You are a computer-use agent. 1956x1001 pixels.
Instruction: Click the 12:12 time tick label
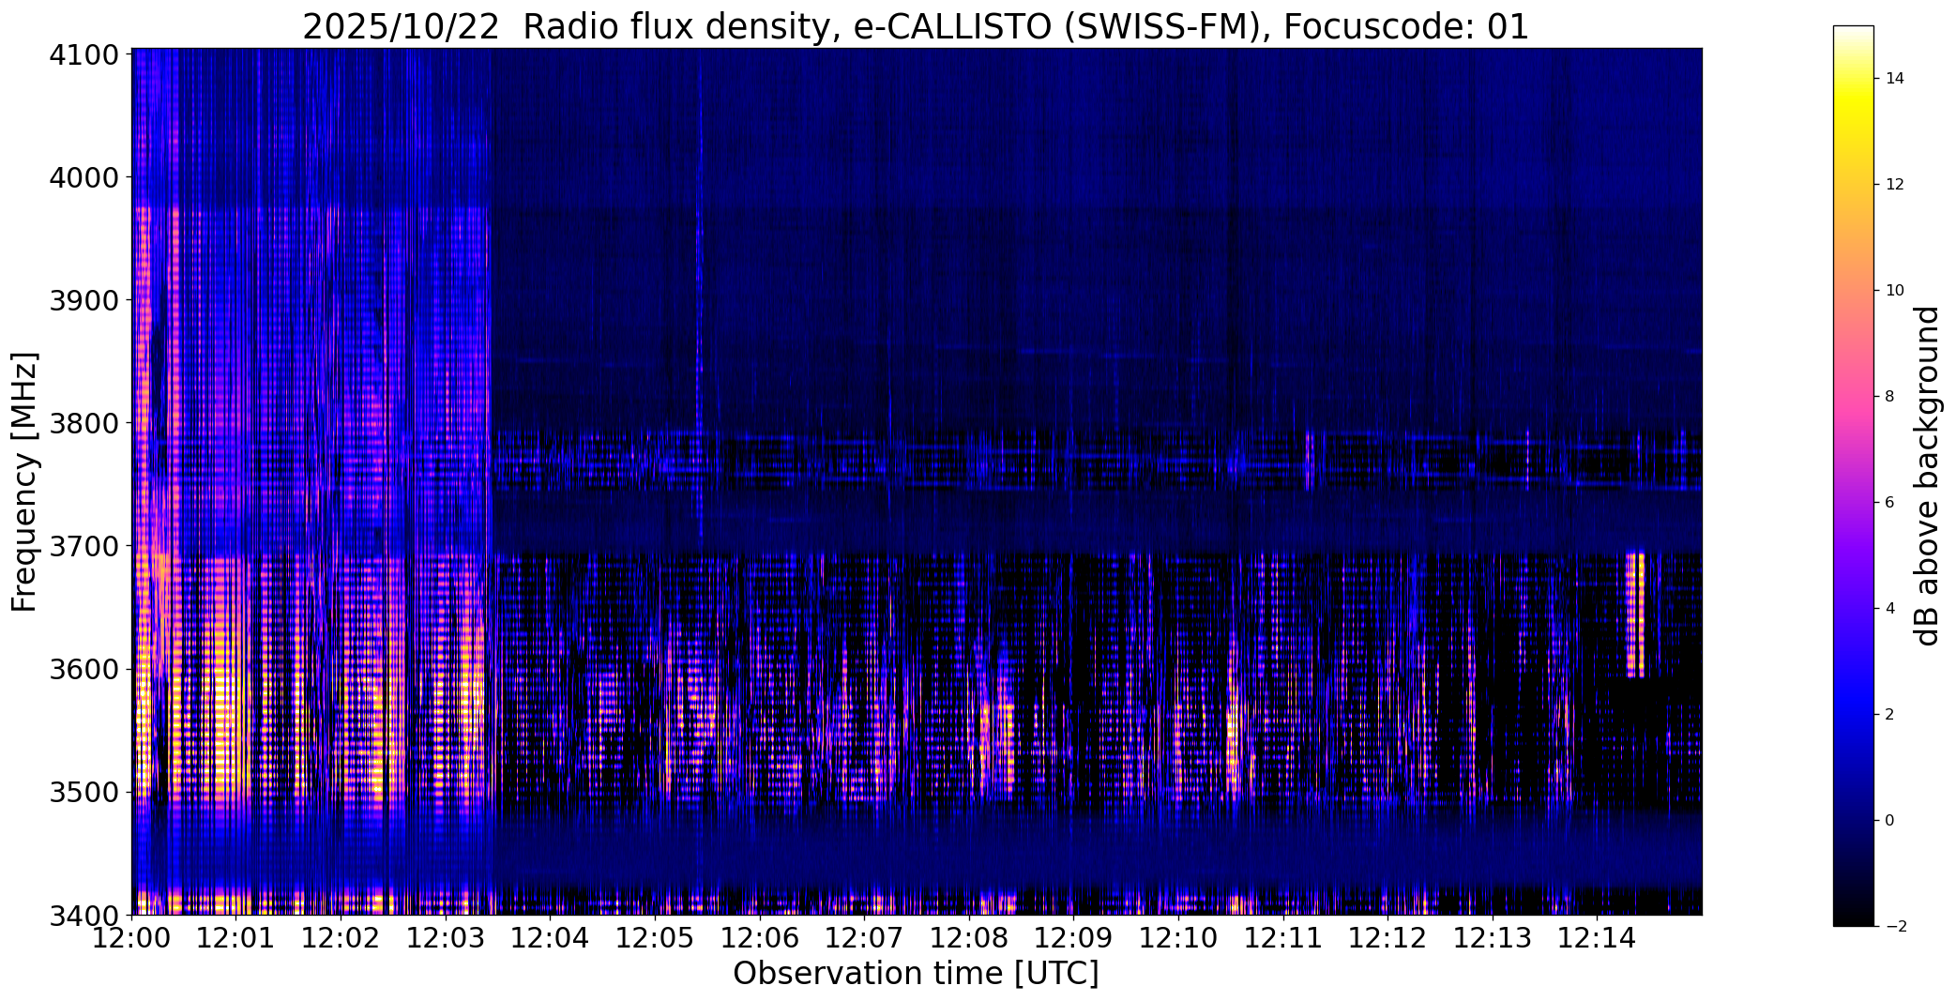1387,937
